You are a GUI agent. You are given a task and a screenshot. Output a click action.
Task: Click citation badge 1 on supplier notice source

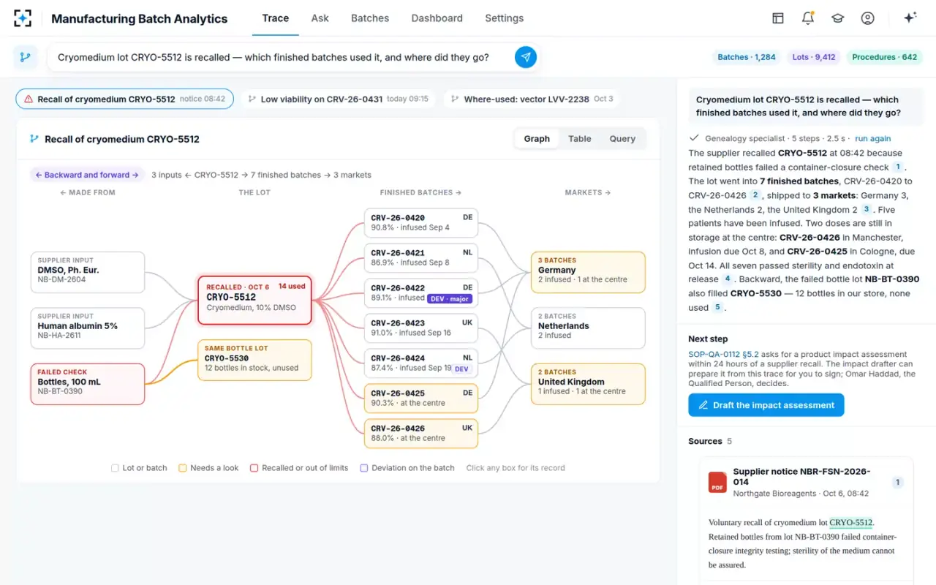(x=898, y=482)
